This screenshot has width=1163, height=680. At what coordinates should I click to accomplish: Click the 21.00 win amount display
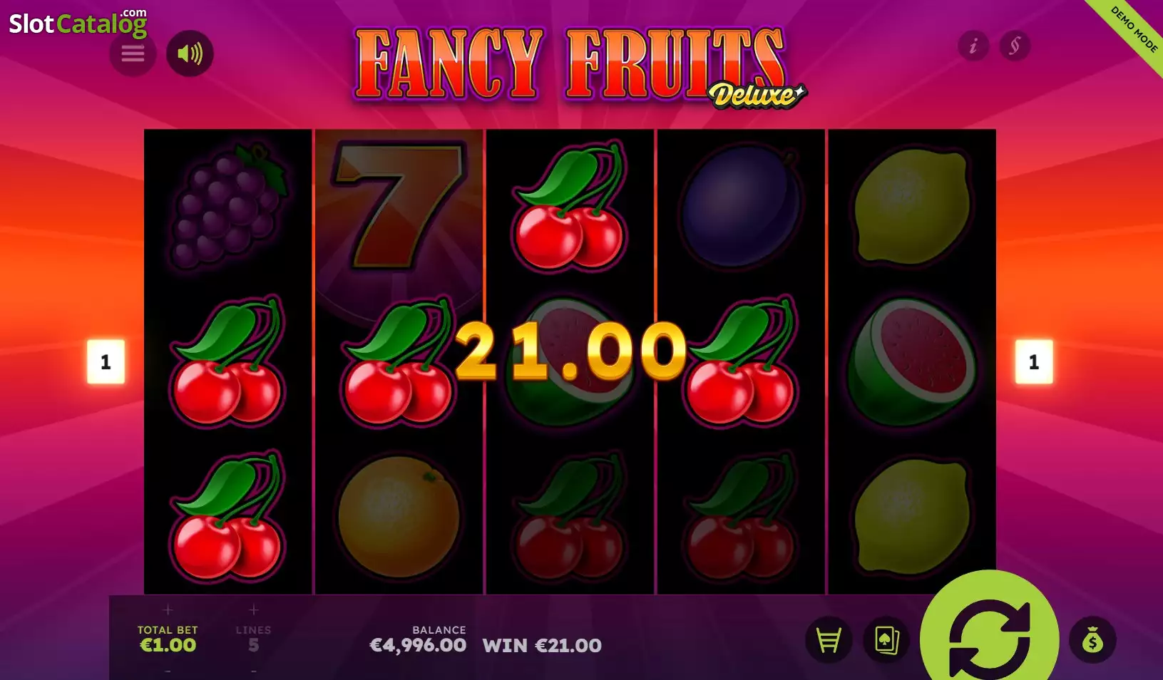[570, 351]
